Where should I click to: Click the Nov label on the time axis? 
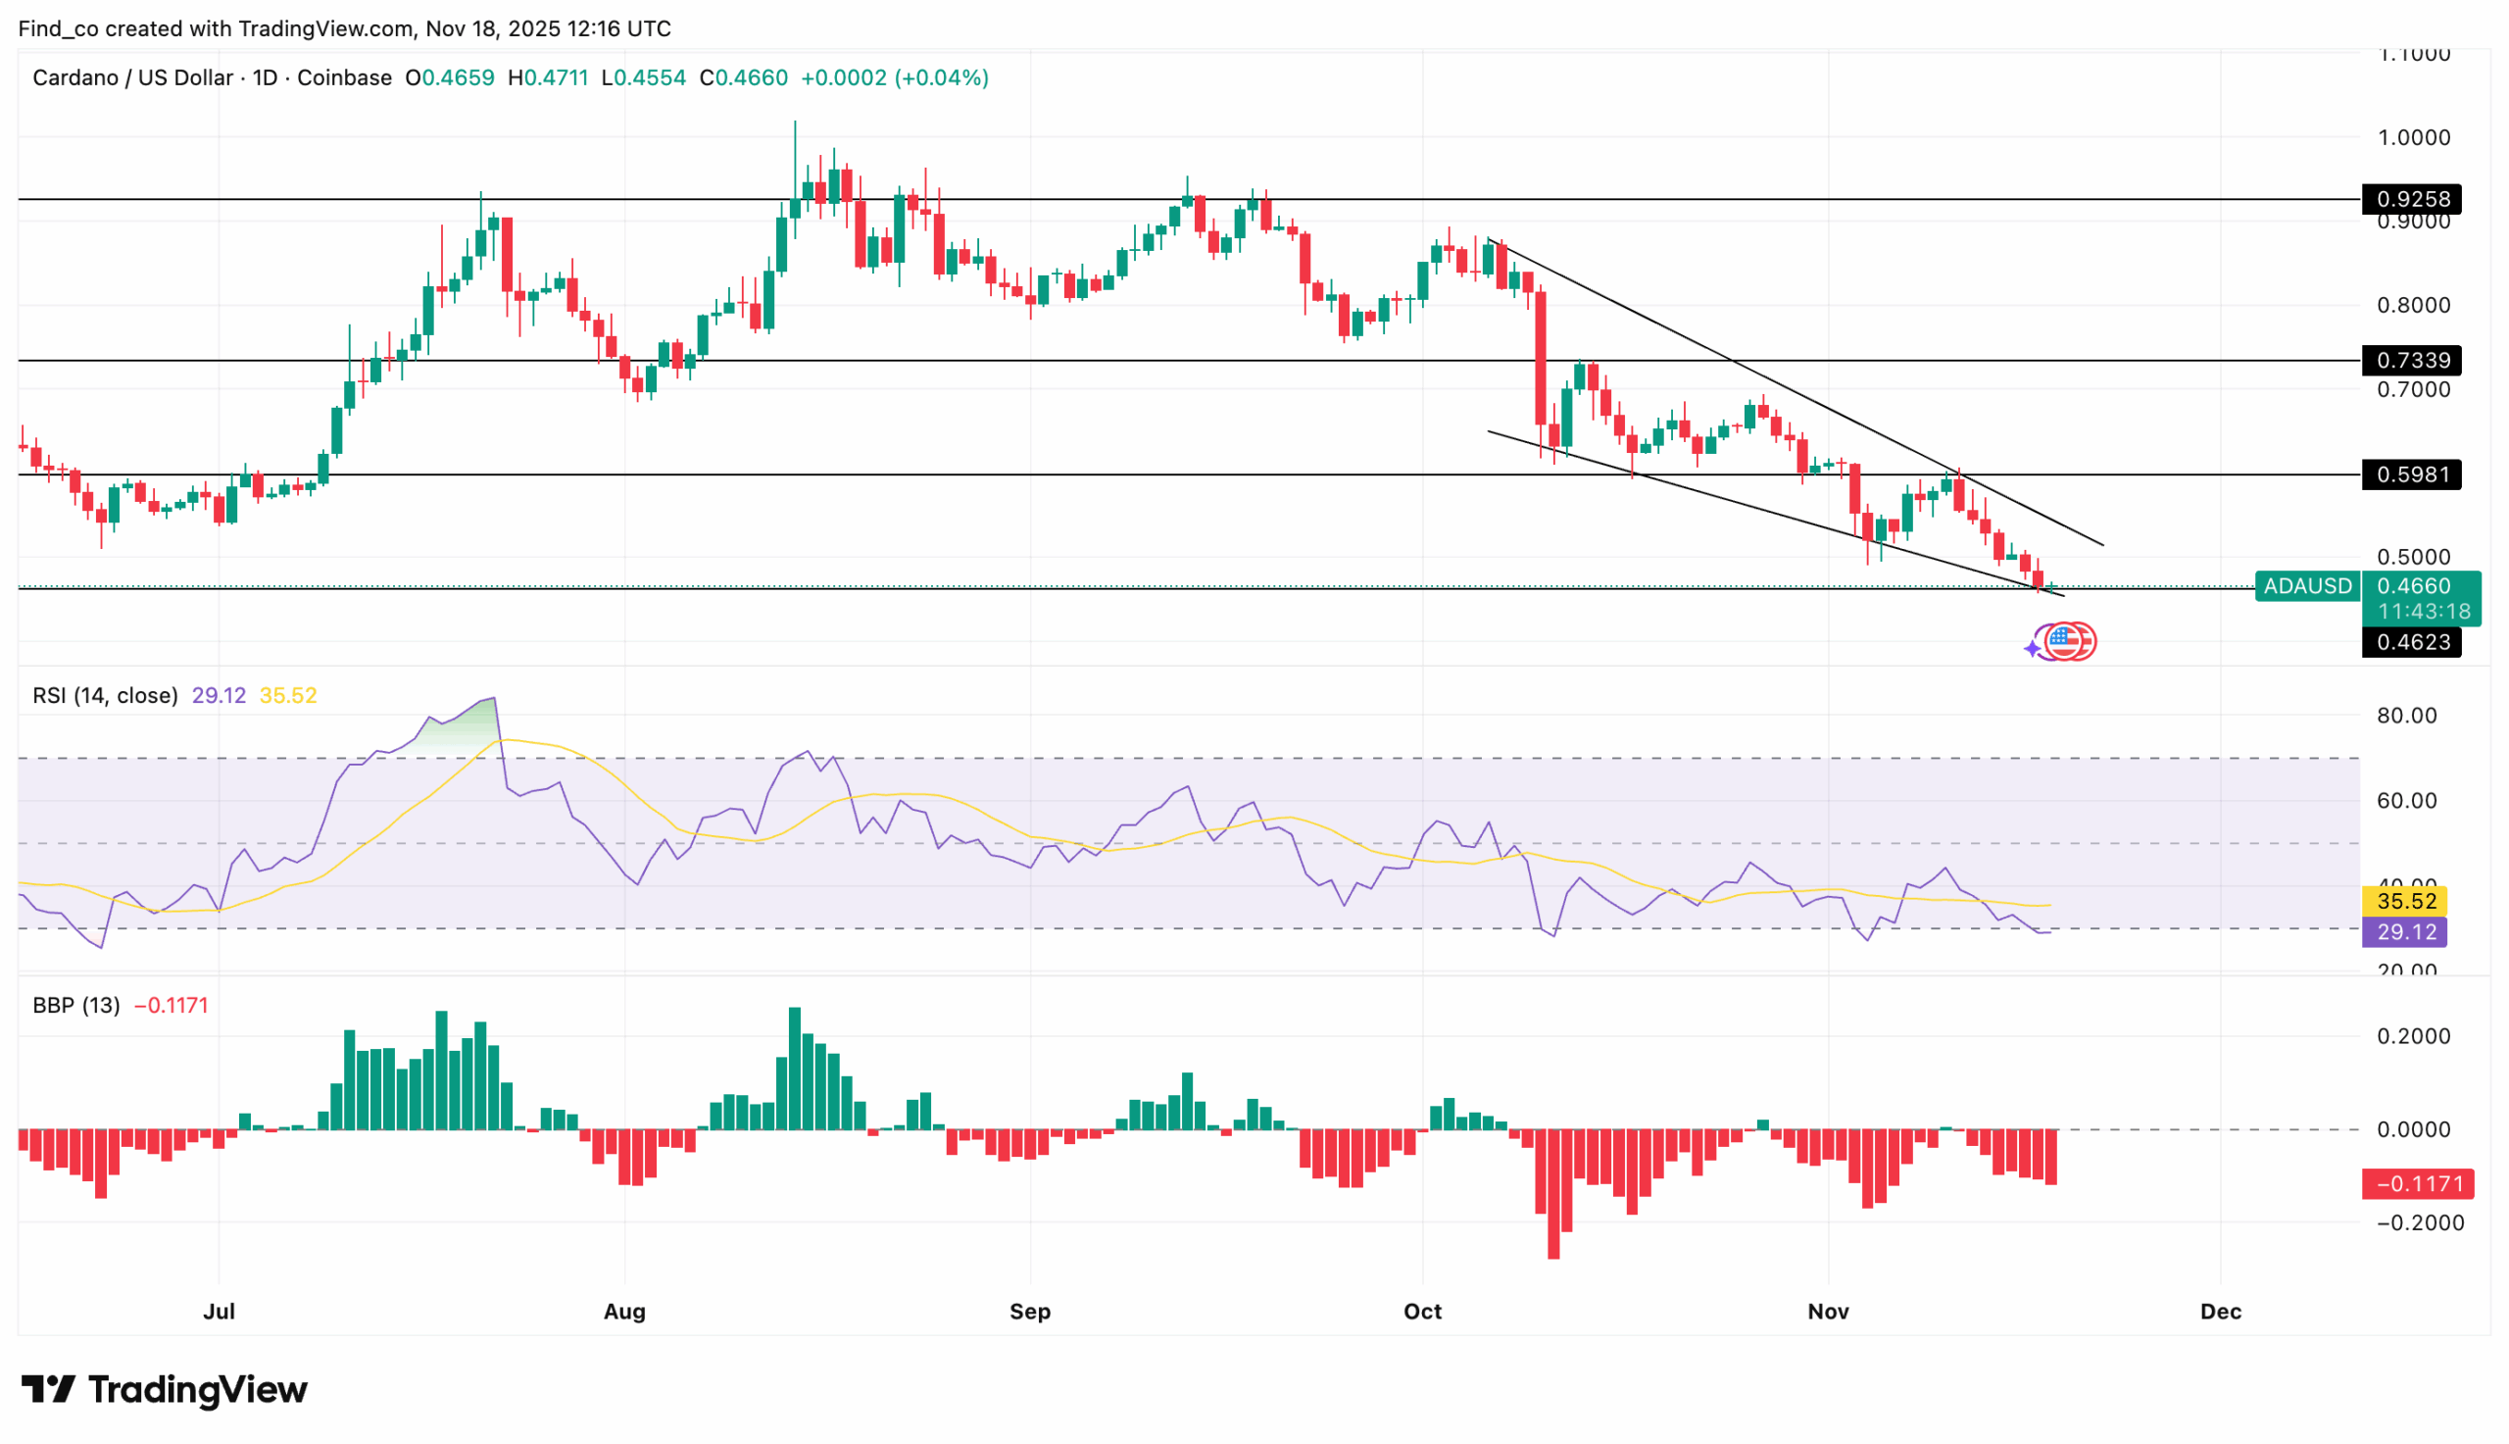pos(1829,1310)
